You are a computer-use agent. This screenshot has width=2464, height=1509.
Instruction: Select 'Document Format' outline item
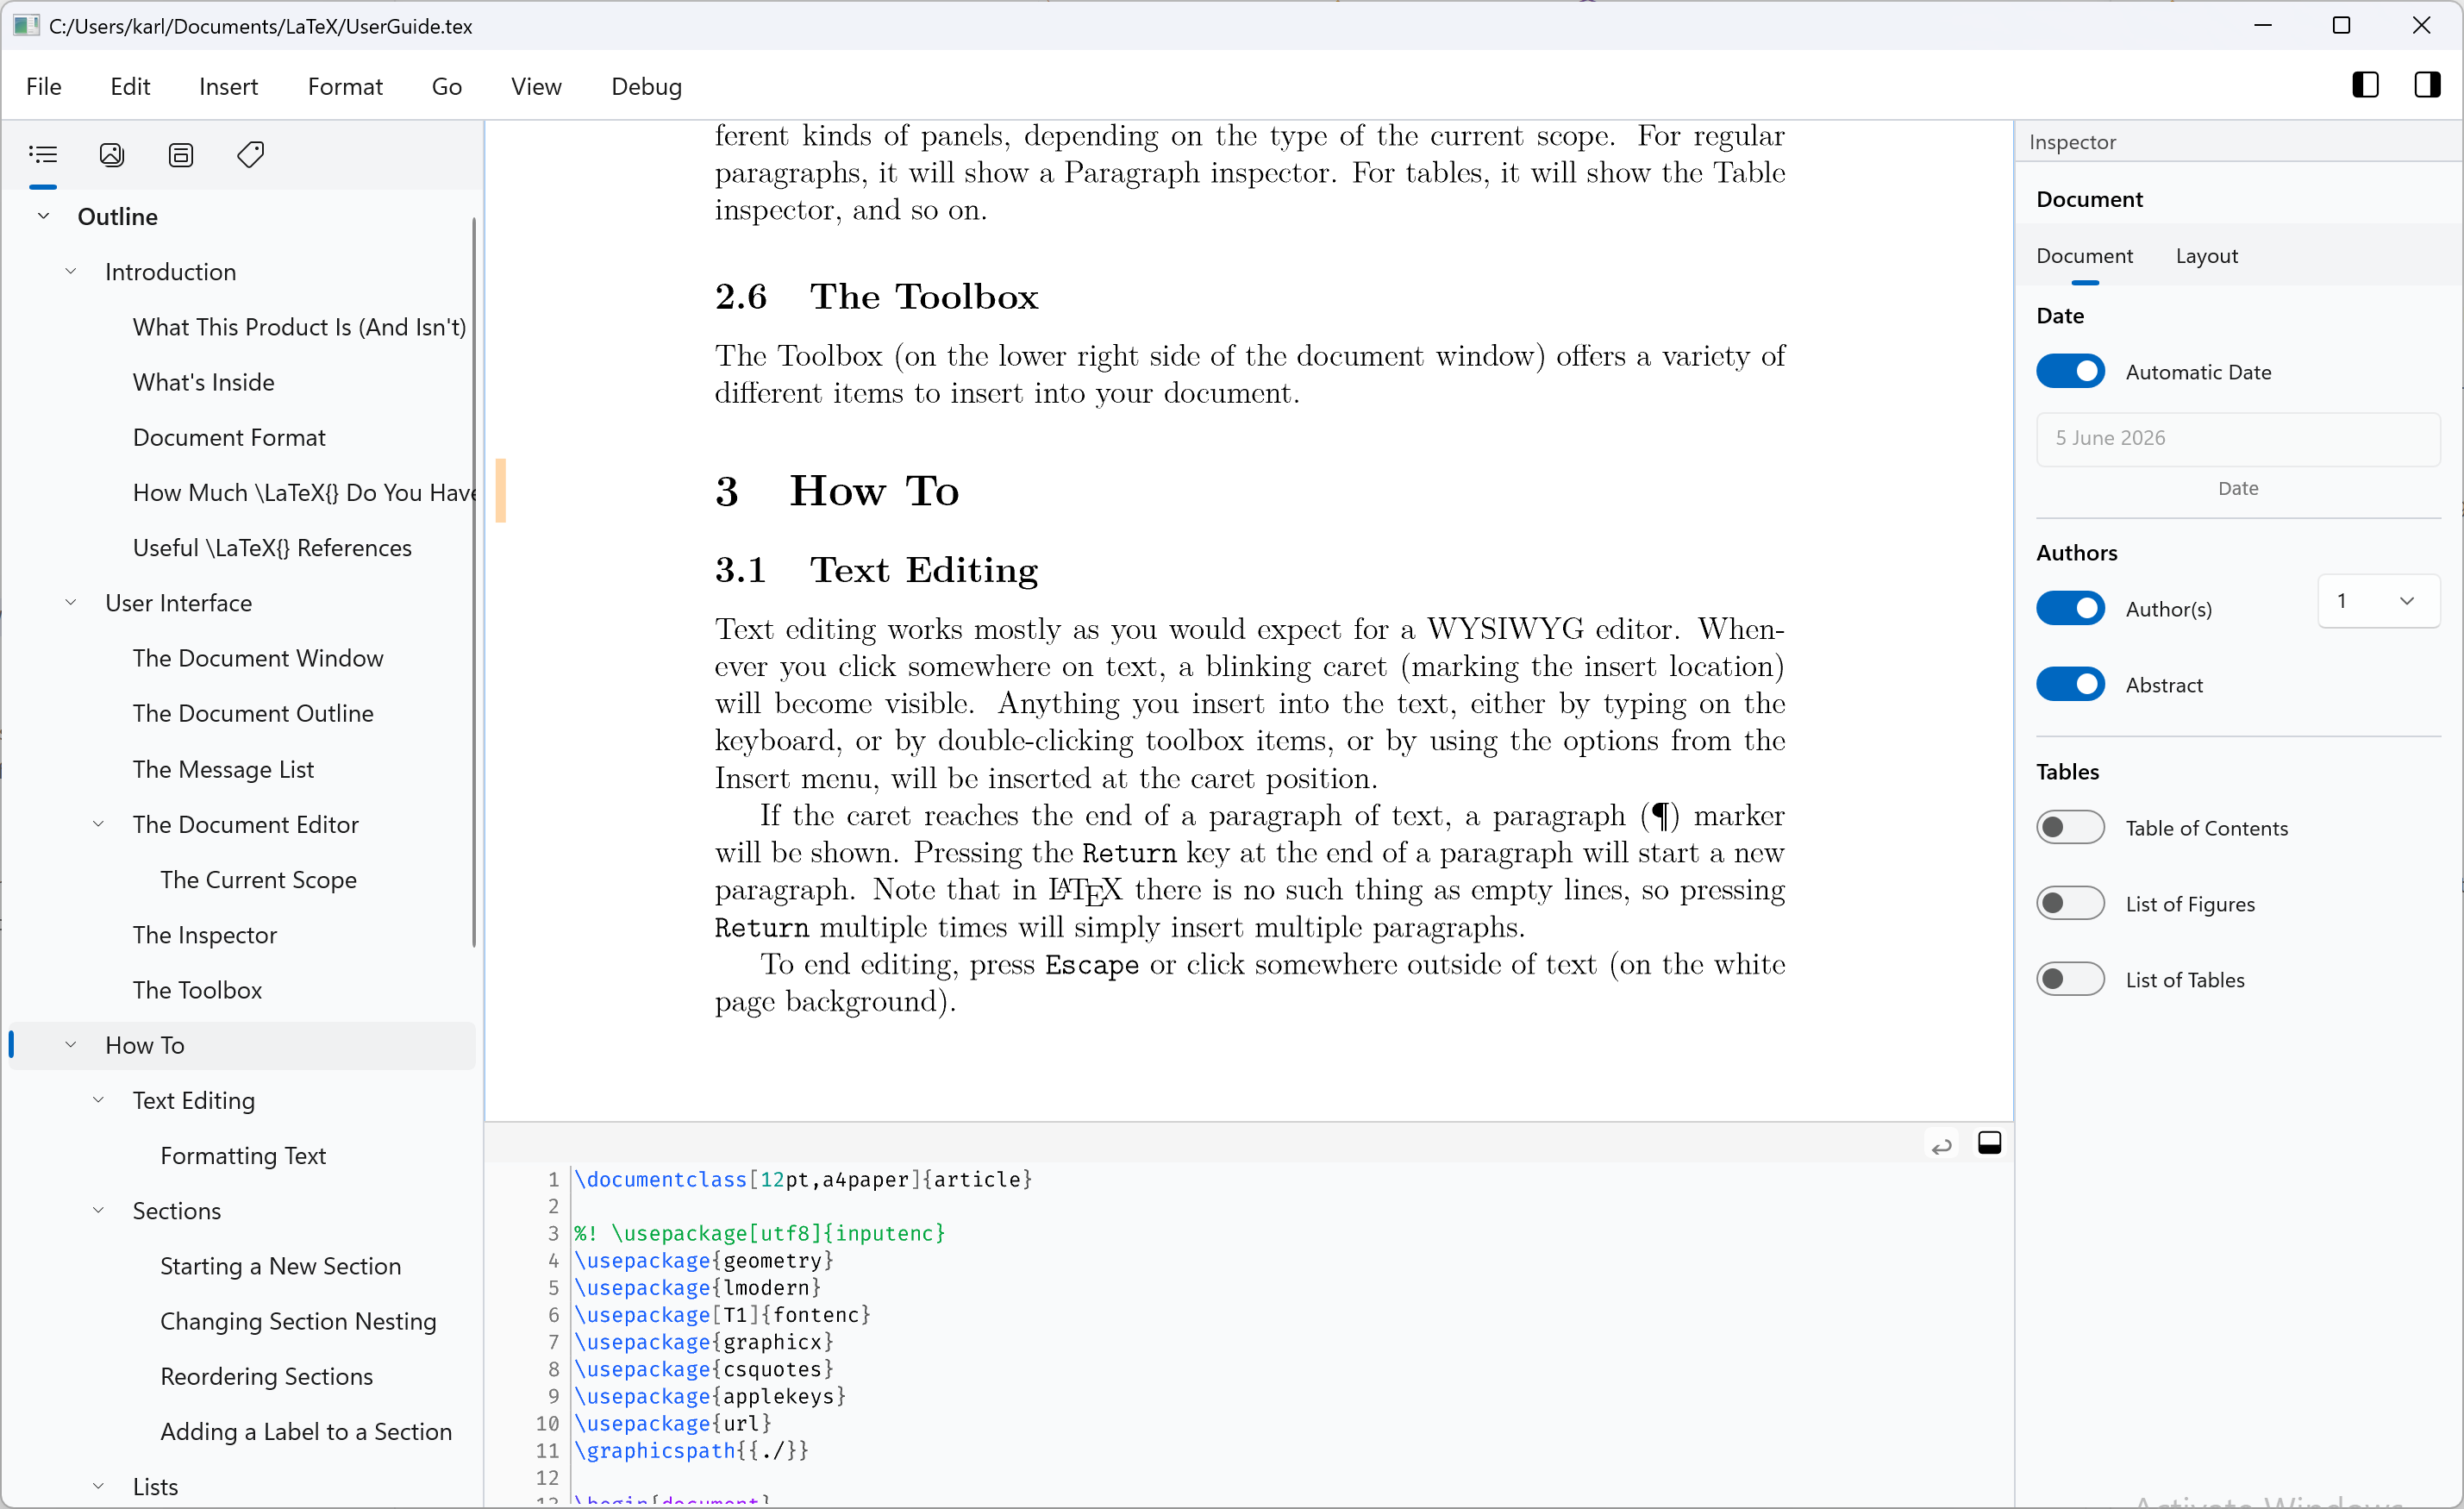[x=229, y=437]
